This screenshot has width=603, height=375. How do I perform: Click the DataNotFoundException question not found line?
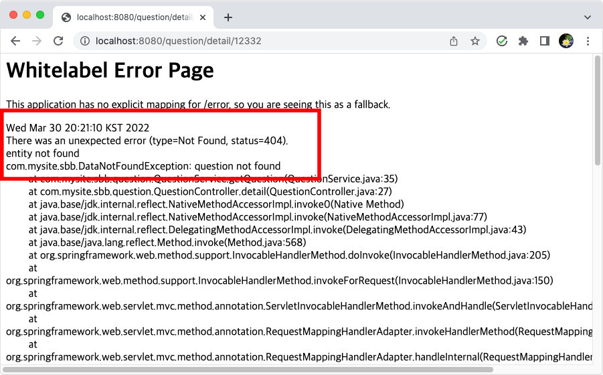143,166
